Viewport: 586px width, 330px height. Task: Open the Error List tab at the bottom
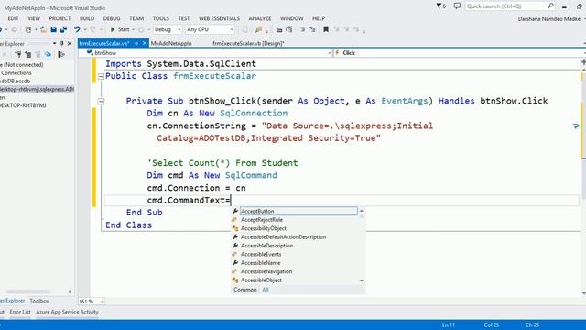tap(20, 312)
